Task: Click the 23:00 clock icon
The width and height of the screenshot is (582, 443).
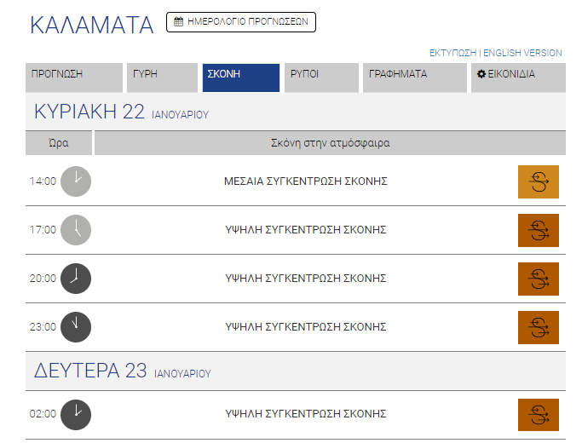Action: [x=76, y=327]
